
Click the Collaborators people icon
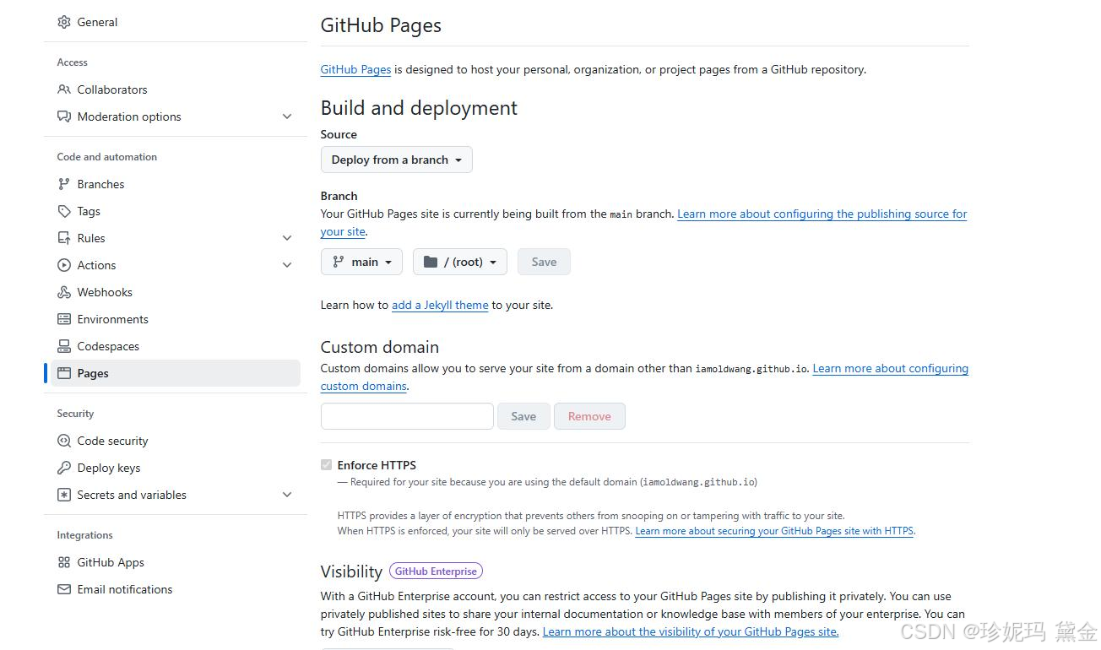click(x=64, y=89)
